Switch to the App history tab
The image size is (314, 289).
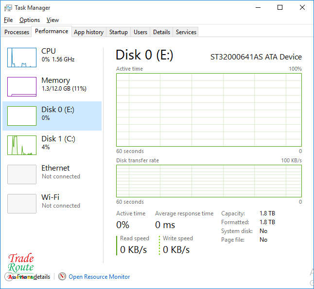click(88, 32)
